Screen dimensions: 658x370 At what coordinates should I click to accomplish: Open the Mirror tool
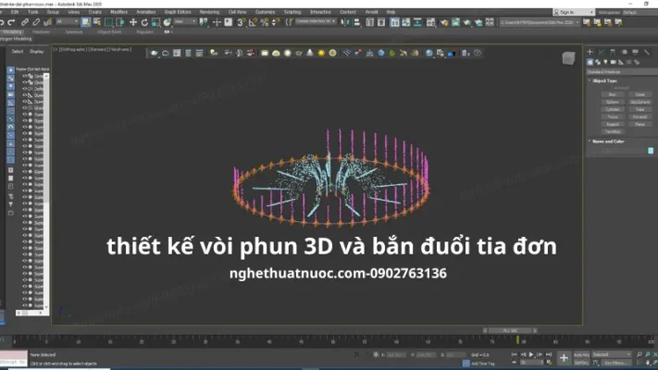click(x=344, y=22)
